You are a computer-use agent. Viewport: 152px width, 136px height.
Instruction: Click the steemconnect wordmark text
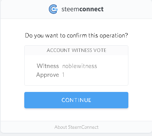83,9
